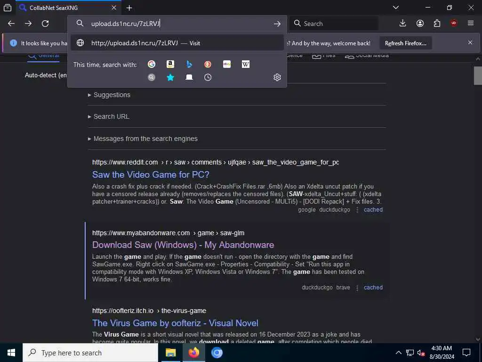Reload the current page
This screenshot has width=482, height=362.
click(x=45, y=24)
